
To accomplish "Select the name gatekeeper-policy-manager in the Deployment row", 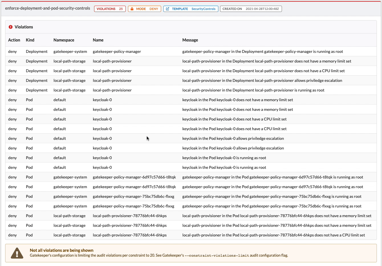I will click(117, 51).
